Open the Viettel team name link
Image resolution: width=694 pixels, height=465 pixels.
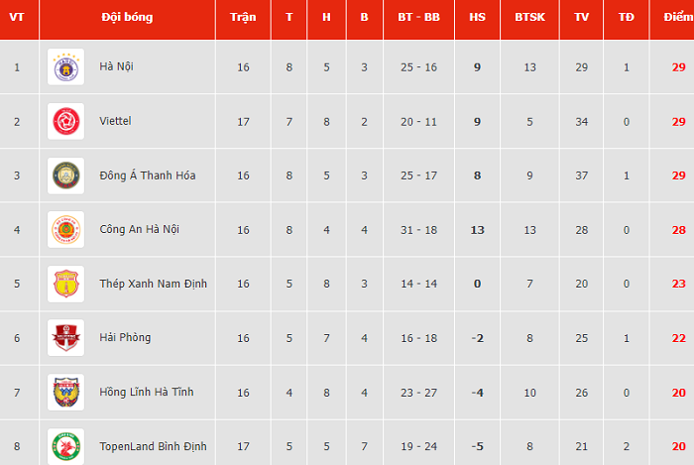[x=115, y=121]
